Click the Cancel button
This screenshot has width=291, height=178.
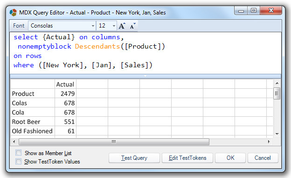[x=263, y=158]
